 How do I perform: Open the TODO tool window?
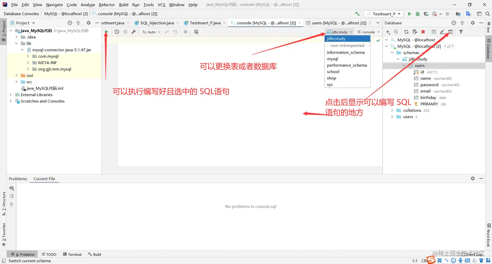pos(48,255)
